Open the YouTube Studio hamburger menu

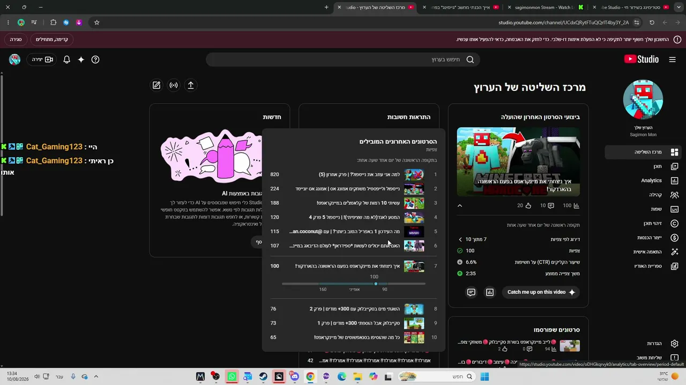672,59
